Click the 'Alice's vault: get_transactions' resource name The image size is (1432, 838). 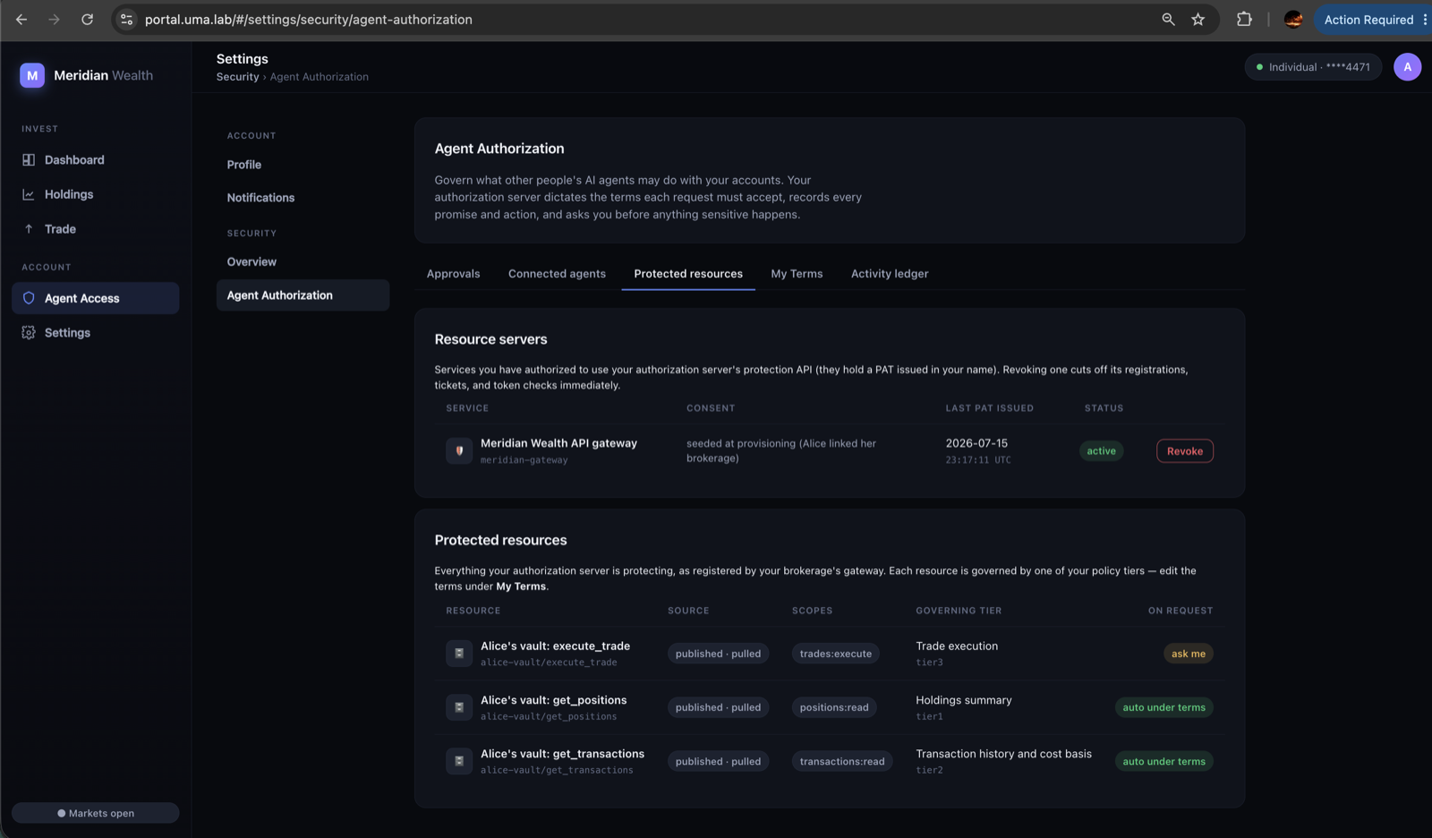coord(562,754)
